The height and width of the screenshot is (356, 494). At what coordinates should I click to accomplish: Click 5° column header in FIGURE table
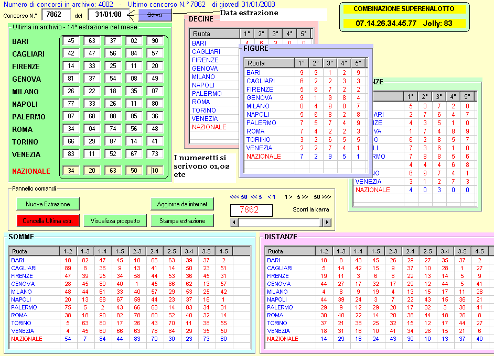click(358, 63)
